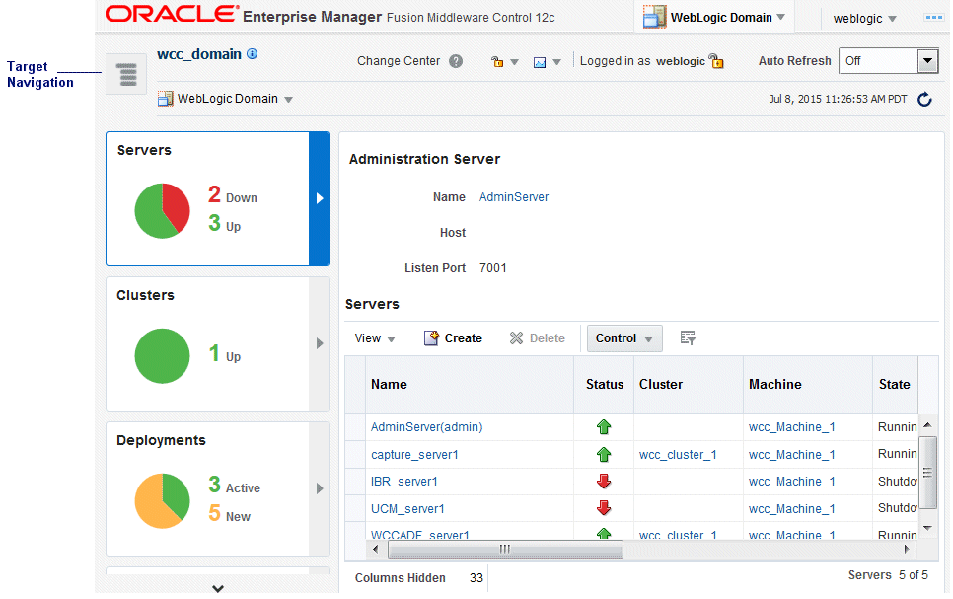
Task: Click the padlock beside Logged in as weblogic
Action: tap(716, 61)
